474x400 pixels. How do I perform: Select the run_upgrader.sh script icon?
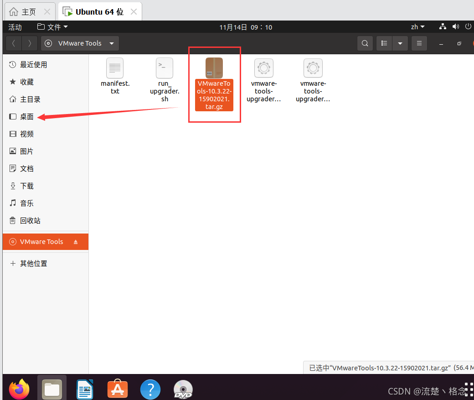coord(165,68)
